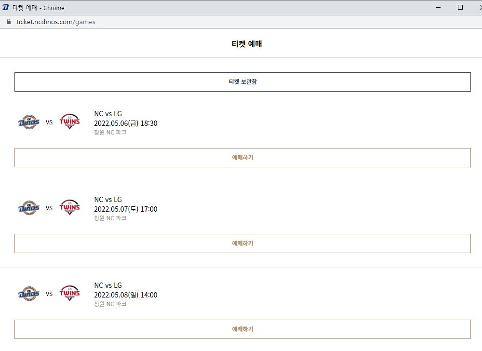This screenshot has width=482, height=351.
Task: Click 예매하기 for the 2022.05.06 game
Action: coord(242,158)
